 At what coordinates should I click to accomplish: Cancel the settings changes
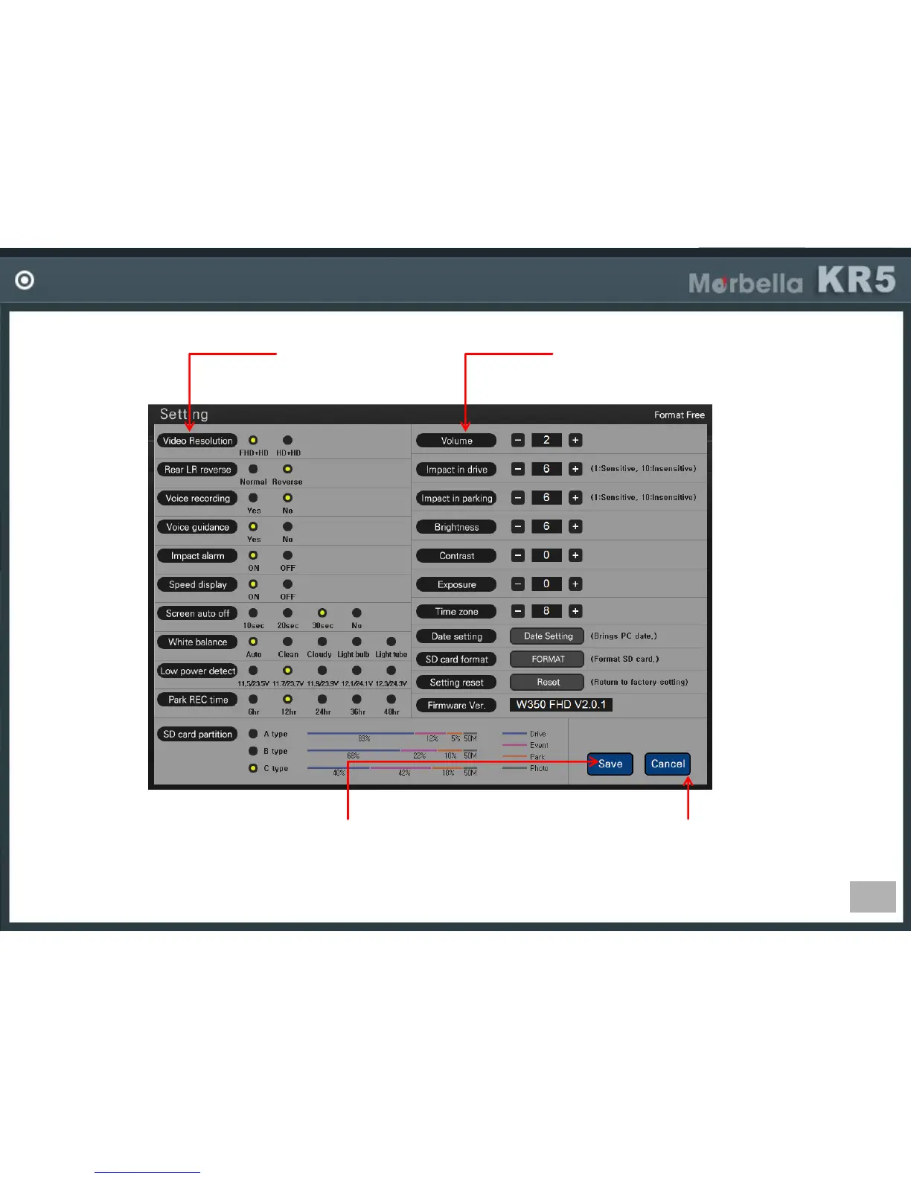click(x=668, y=764)
